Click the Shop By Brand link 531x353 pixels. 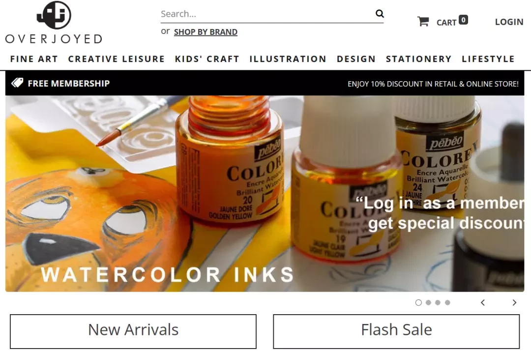(206, 32)
